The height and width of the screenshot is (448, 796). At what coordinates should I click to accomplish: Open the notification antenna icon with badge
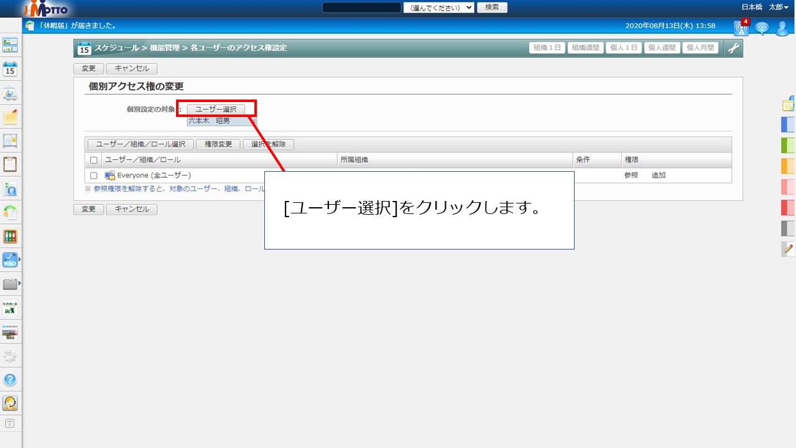tap(741, 27)
